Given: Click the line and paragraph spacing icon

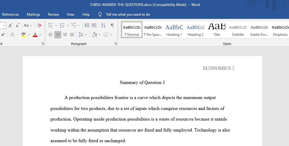Looking at the screenshot, I should pos(81,35).
